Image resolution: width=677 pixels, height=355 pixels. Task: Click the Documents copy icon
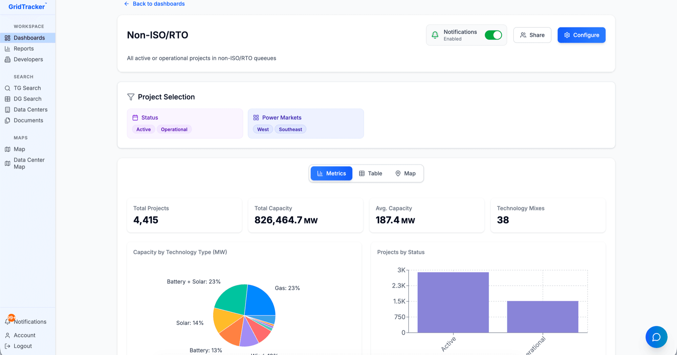click(x=7, y=120)
